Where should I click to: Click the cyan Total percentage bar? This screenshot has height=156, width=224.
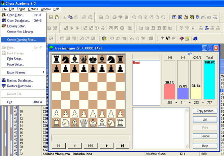point(210,80)
